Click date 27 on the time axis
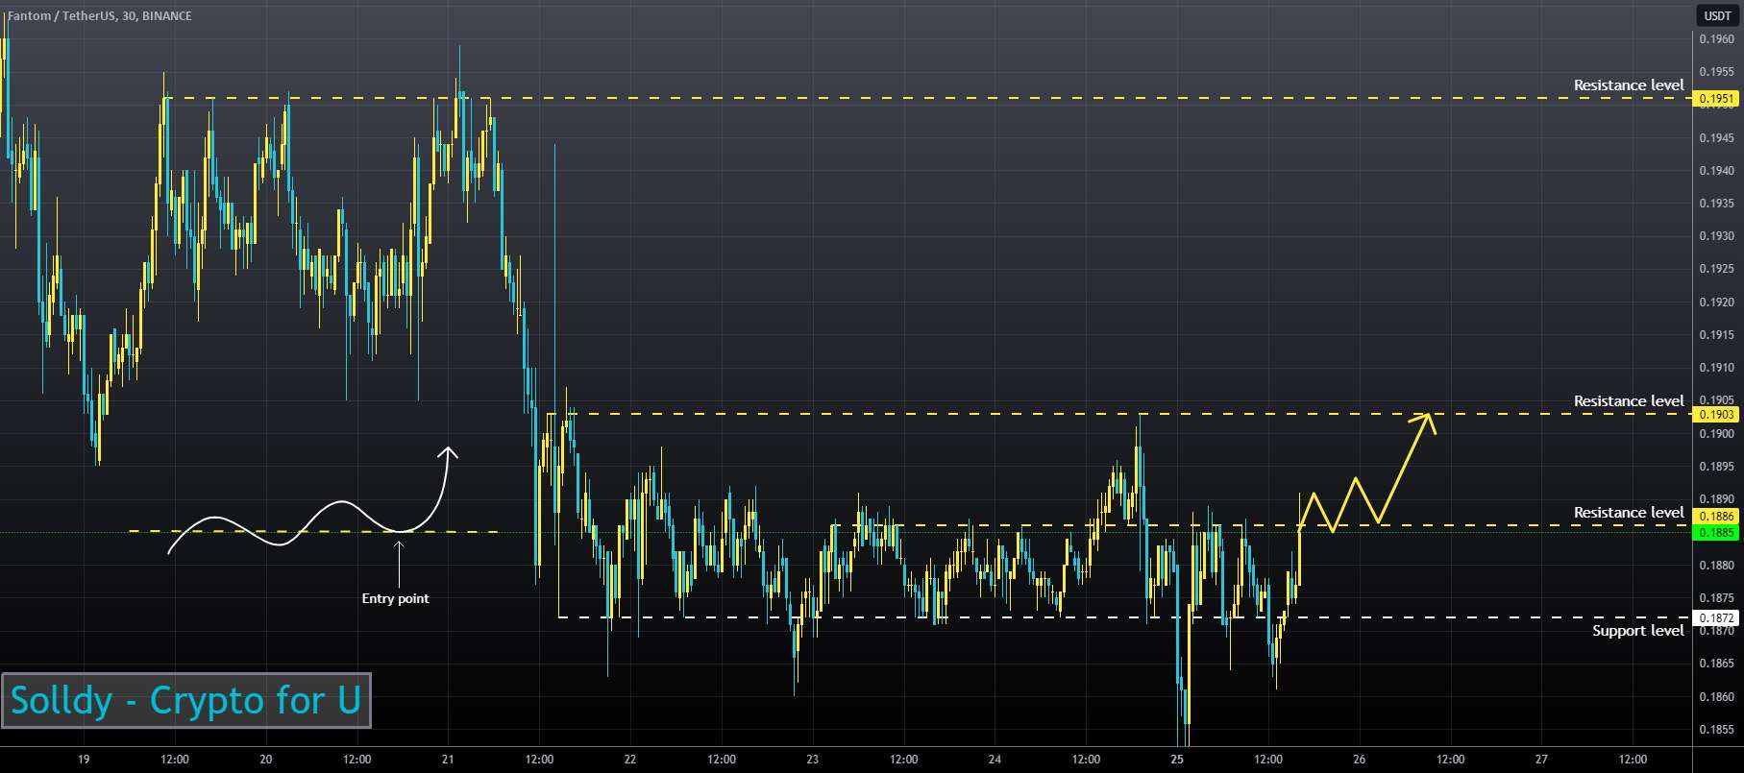 pyautogui.click(x=1541, y=760)
